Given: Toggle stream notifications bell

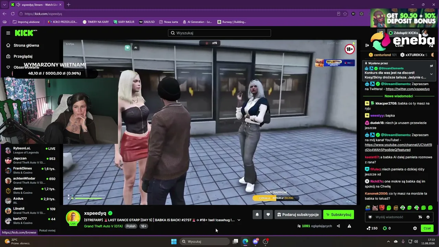Looking at the screenshot, I should point(257,214).
